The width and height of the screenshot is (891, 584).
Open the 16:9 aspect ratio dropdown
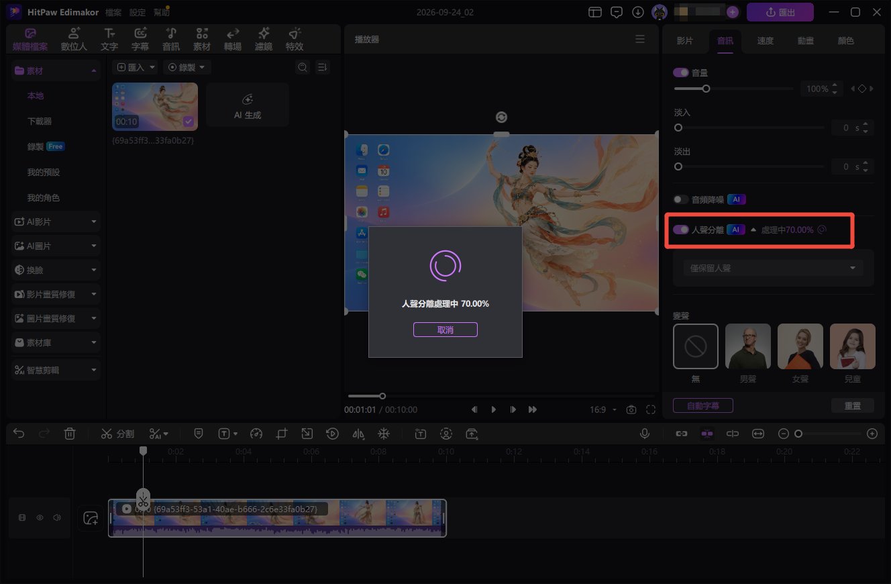(605, 409)
